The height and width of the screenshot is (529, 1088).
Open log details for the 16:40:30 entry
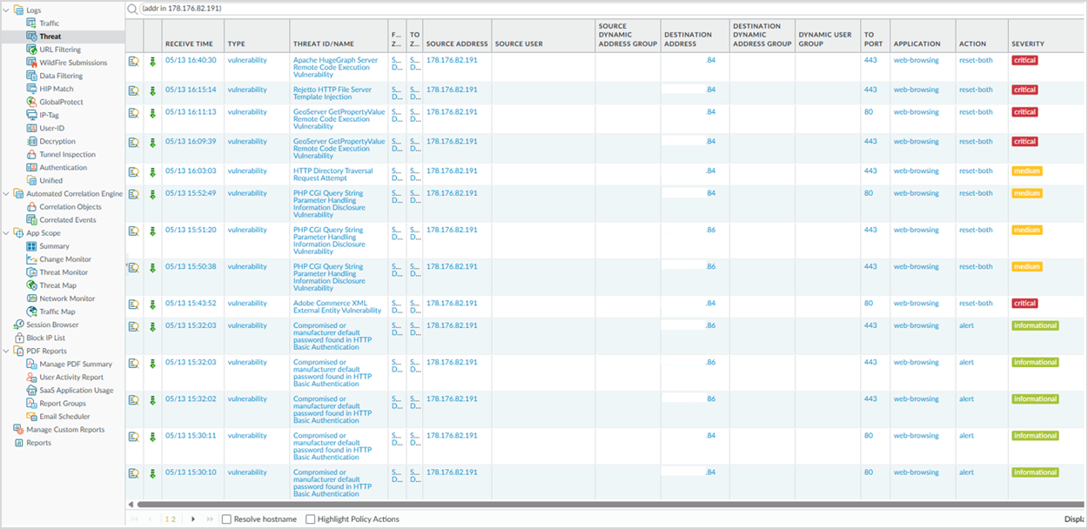[x=134, y=61]
